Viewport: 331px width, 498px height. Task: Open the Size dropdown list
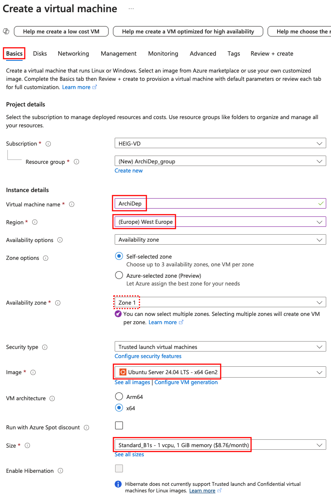click(x=220, y=445)
